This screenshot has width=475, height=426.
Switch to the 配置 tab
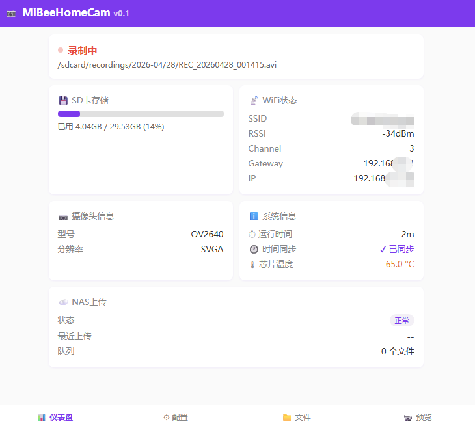tap(176, 418)
